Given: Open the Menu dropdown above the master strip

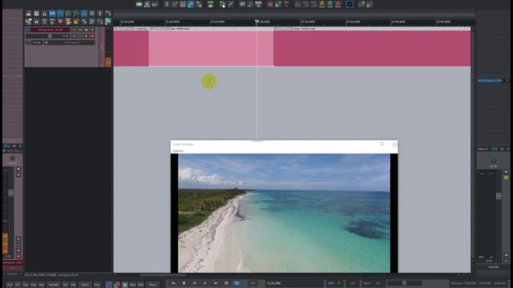Looking at the screenshot, I should (x=483, y=149).
